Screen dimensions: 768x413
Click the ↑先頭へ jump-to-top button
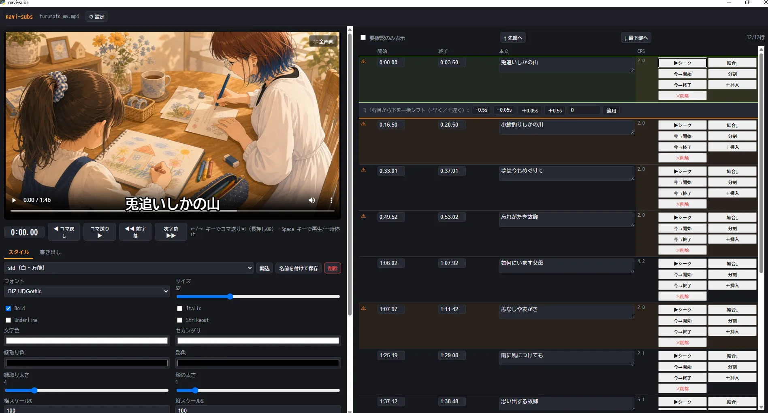513,38
